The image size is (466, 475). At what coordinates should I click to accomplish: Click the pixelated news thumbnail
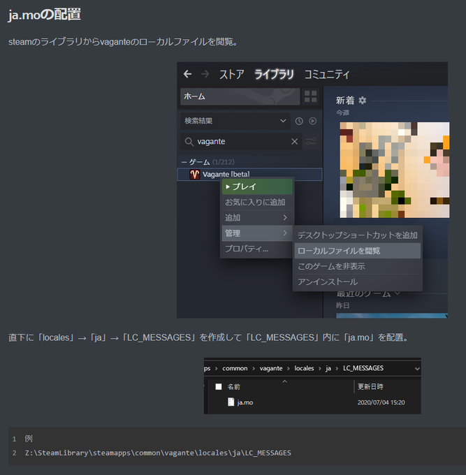click(395, 170)
